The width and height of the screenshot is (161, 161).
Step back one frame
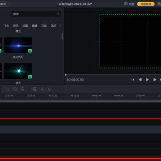pyautogui.click(x=140, y=80)
